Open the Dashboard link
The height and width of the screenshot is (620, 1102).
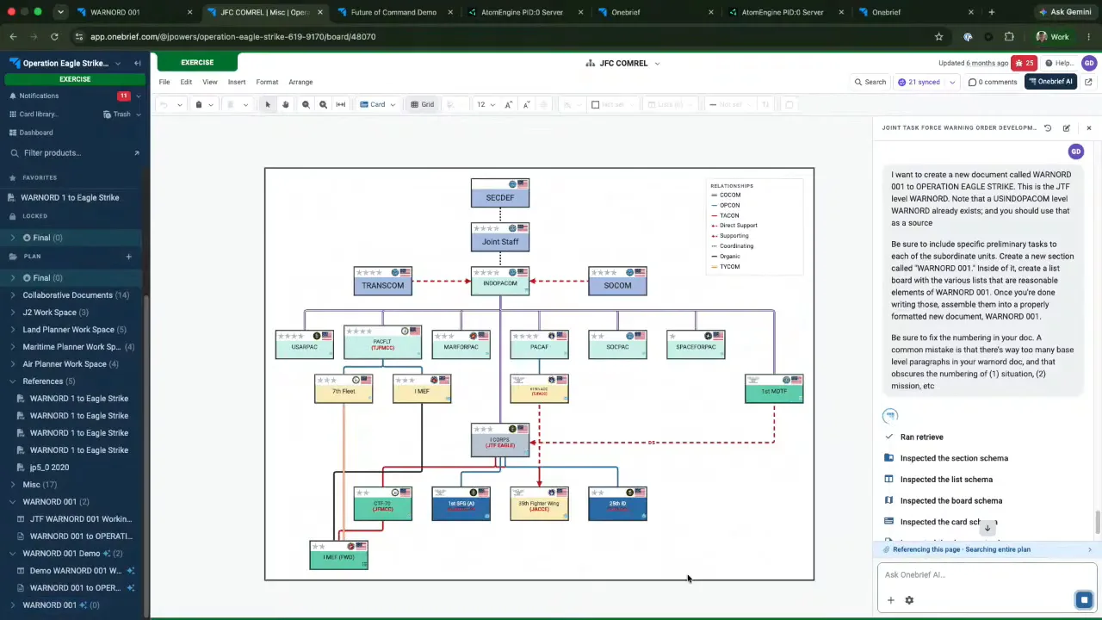[x=36, y=133]
